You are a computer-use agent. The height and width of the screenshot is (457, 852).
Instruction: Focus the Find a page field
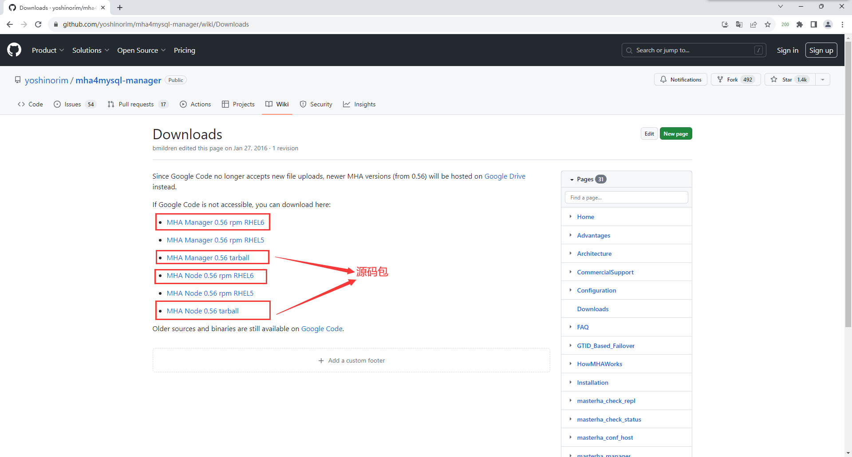point(626,197)
